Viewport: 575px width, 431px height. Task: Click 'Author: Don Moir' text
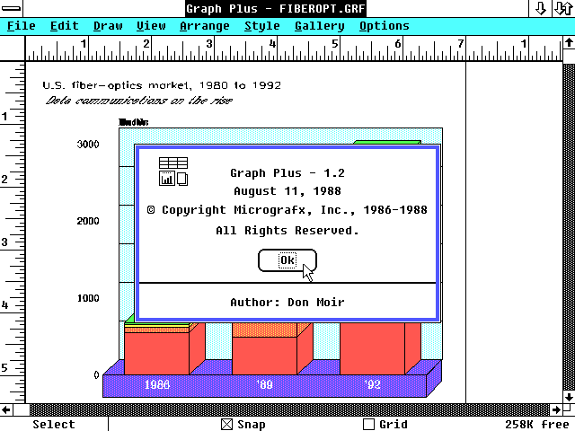pos(287,303)
